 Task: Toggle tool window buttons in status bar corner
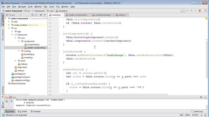tap(3, 115)
